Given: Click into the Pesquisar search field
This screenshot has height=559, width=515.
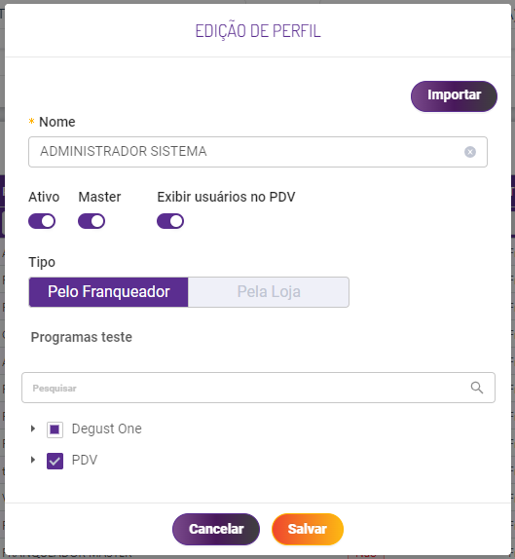Looking at the screenshot, I should [x=258, y=388].
